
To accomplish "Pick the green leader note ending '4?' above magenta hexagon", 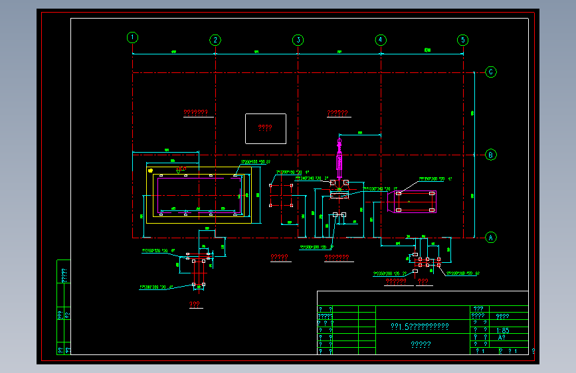I will (x=435, y=179).
